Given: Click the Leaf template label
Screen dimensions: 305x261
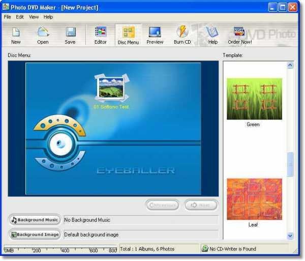Looking at the screenshot, I should pos(253,225).
